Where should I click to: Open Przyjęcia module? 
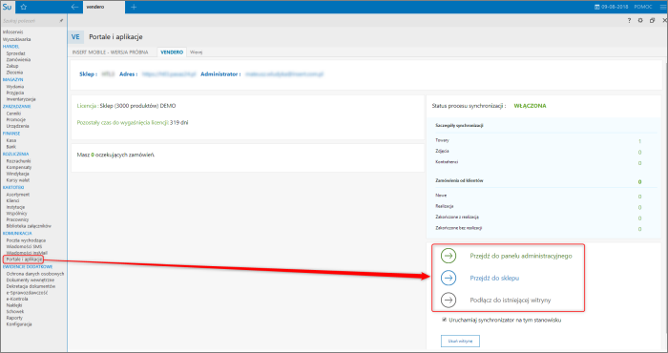click(15, 93)
